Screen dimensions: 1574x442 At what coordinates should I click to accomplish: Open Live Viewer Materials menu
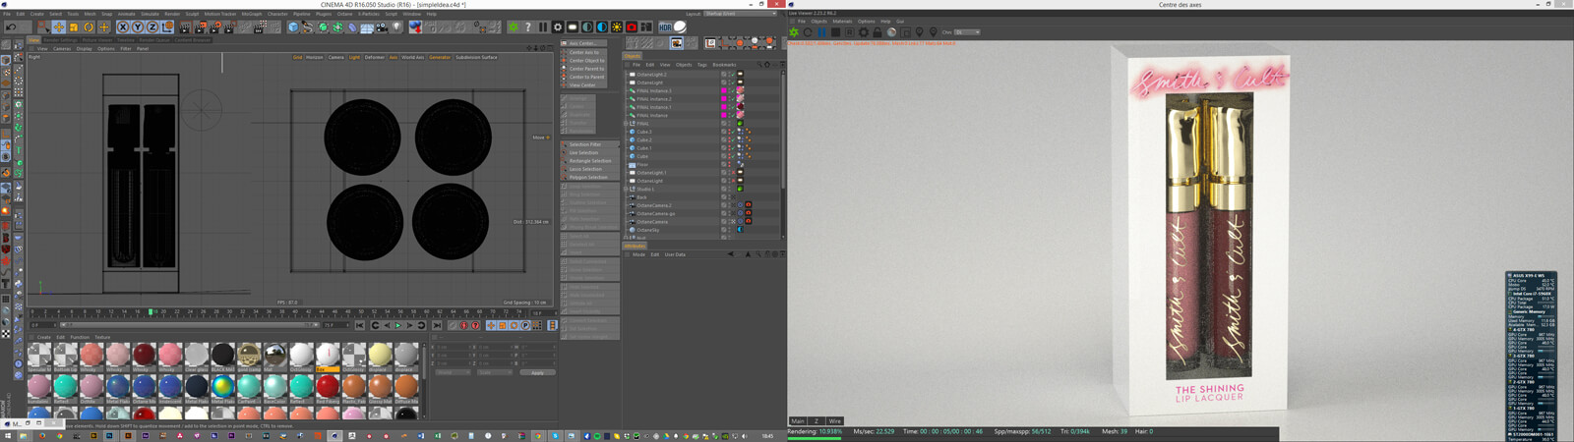click(842, 22)
